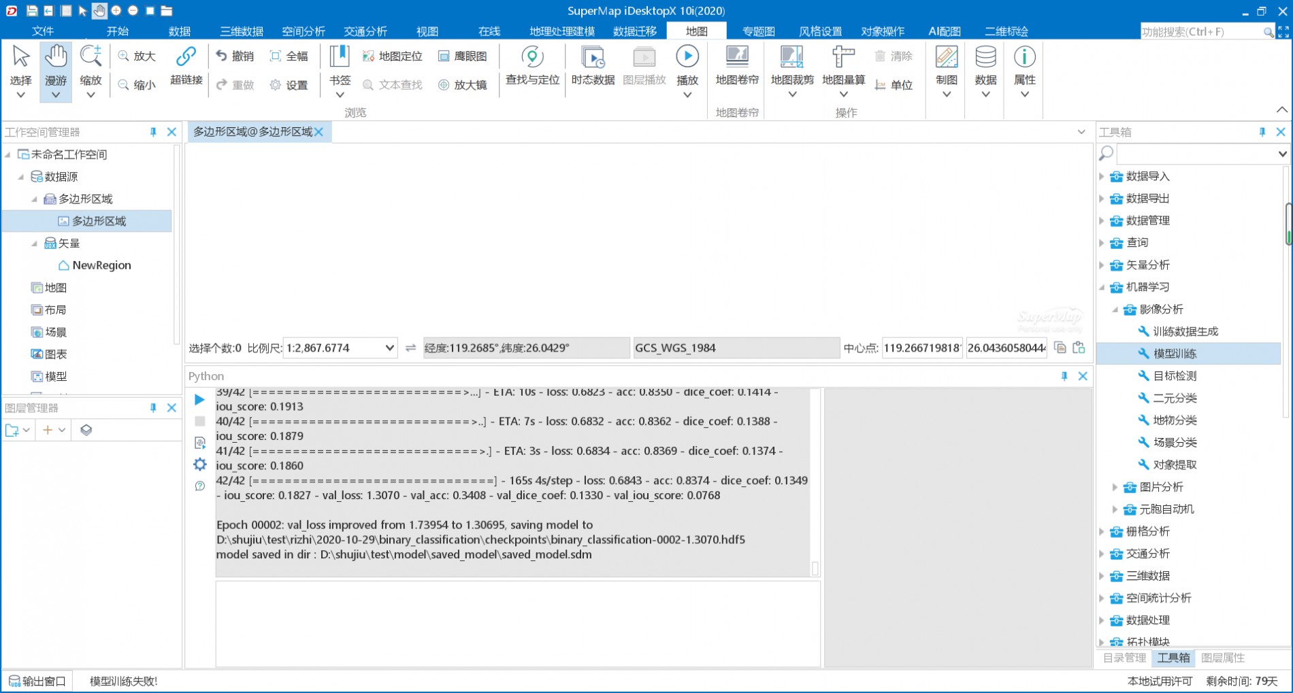Open Python console settings gear

pos(200,464)
